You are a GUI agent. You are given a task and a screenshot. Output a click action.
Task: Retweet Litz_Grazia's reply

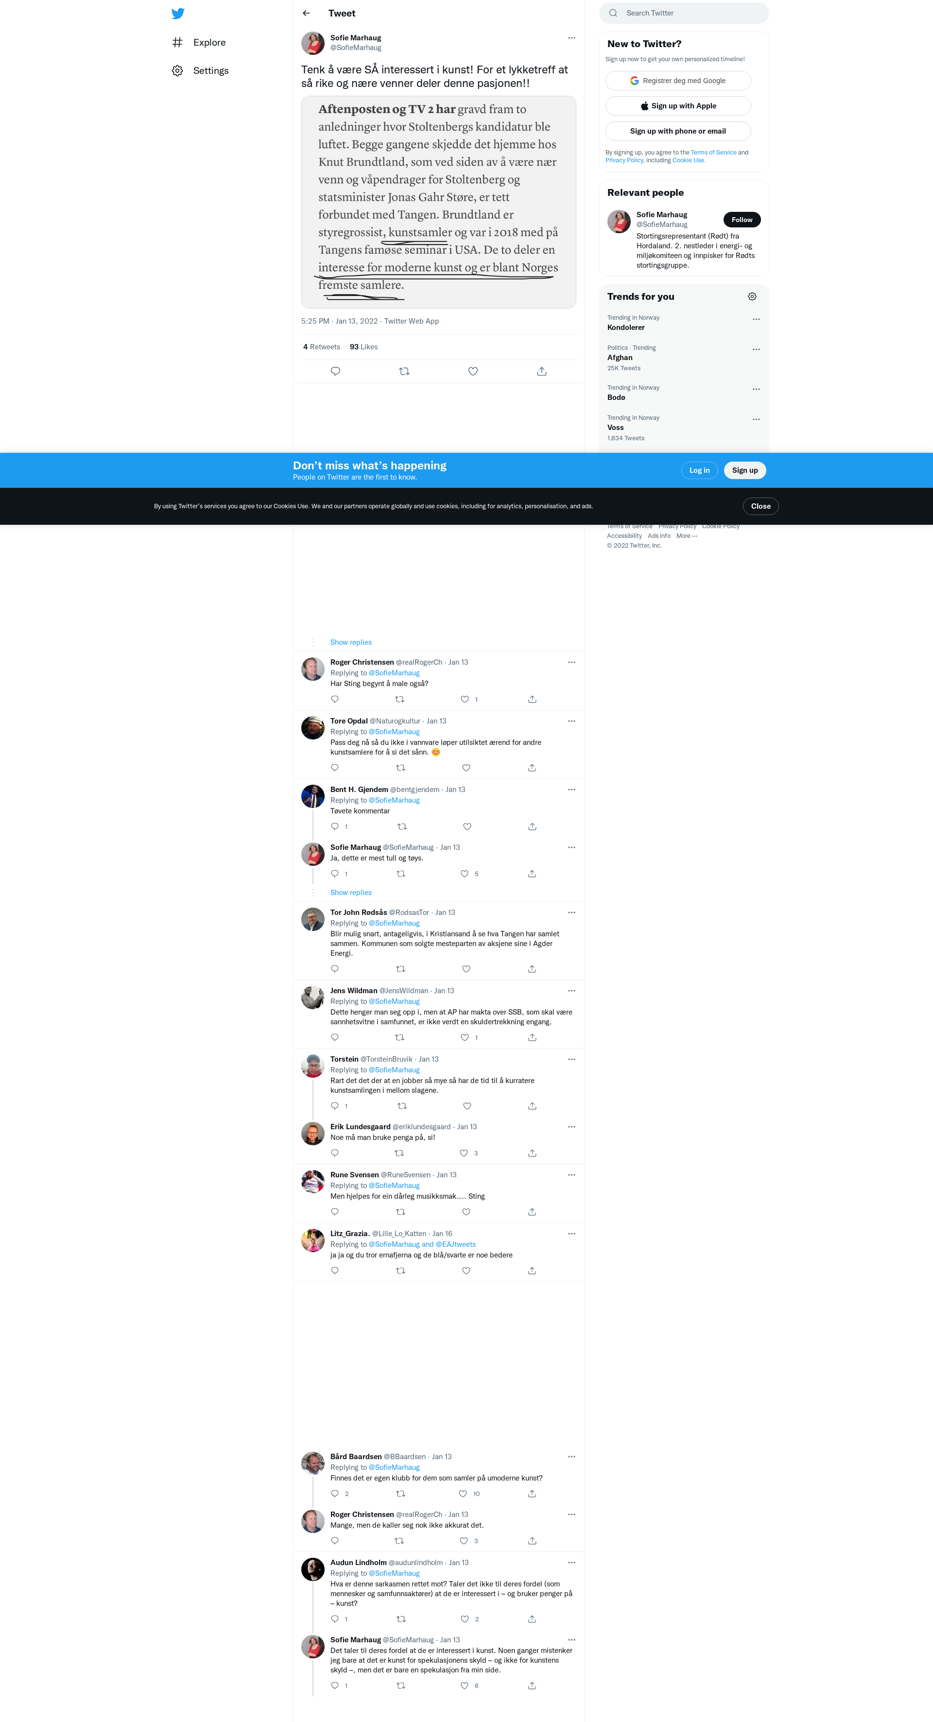coord(400,1271)
